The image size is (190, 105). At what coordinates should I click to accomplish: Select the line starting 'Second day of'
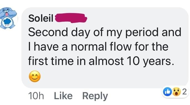tap(105, 32)
